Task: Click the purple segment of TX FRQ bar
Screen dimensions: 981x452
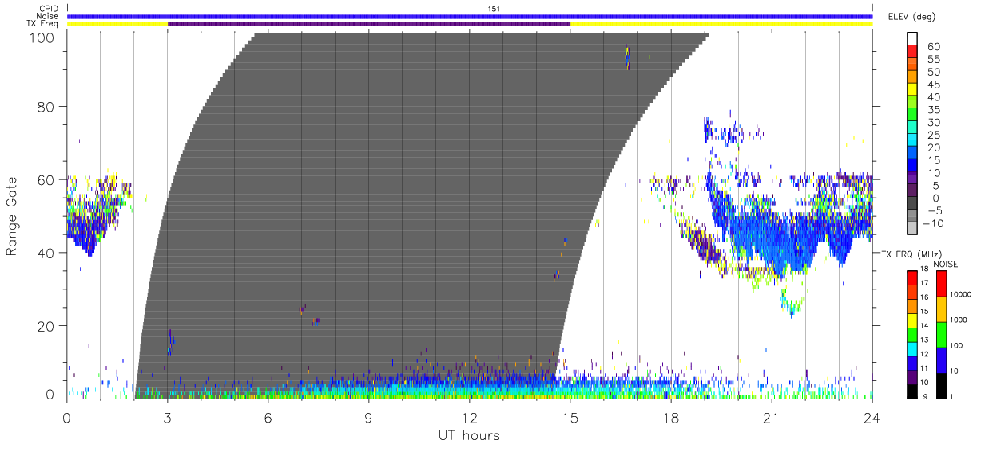Action: pos(911,379)
